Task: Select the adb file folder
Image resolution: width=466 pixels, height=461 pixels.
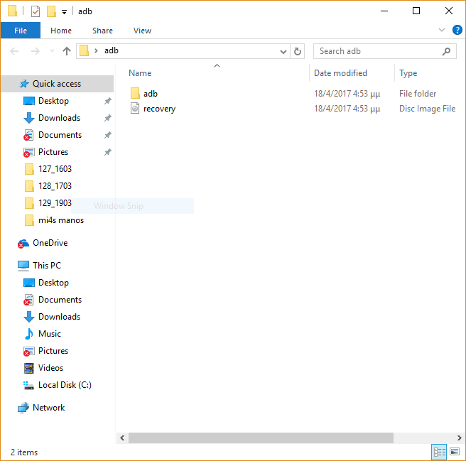Action: point(150,94)
